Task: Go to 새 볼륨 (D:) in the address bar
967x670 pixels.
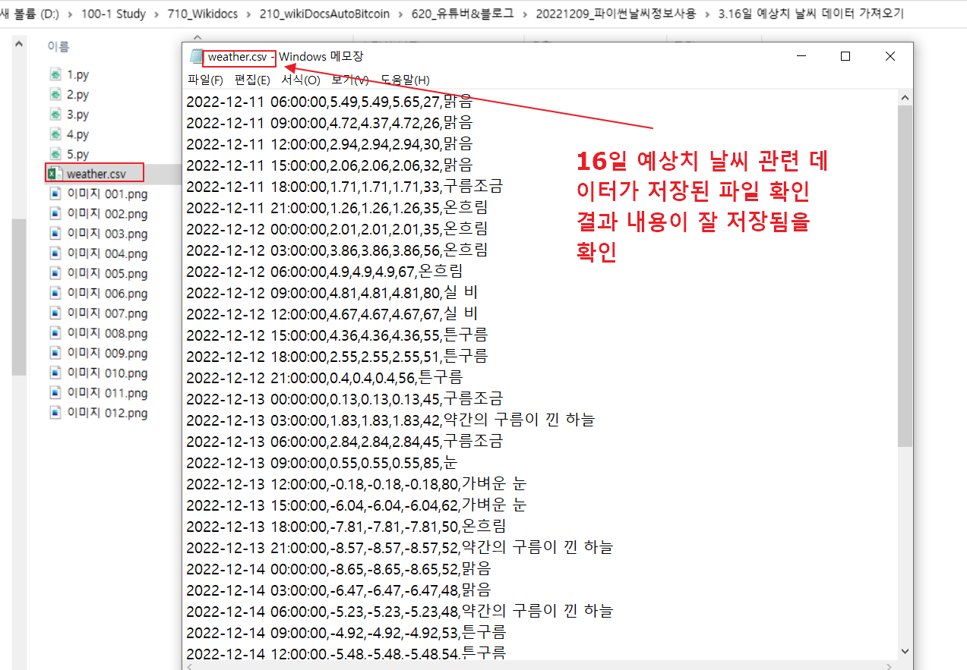Action: 31,14
